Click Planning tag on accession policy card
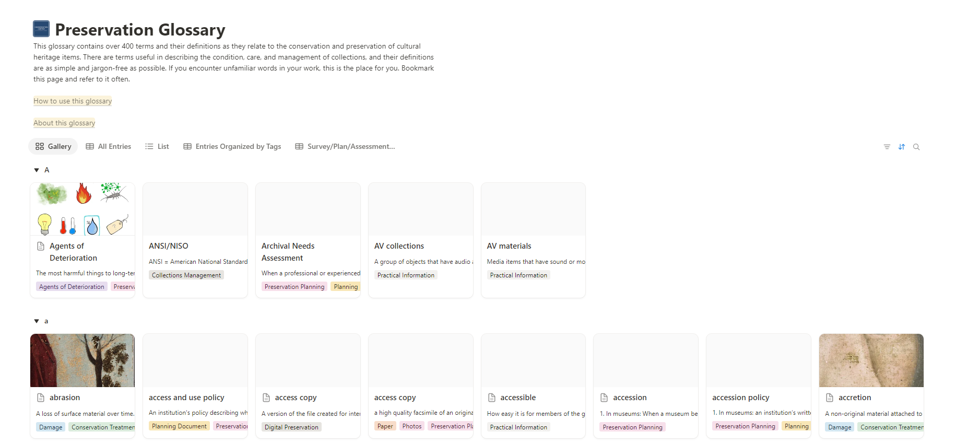This screenshot has width=956, height=443. pos(796,426)
